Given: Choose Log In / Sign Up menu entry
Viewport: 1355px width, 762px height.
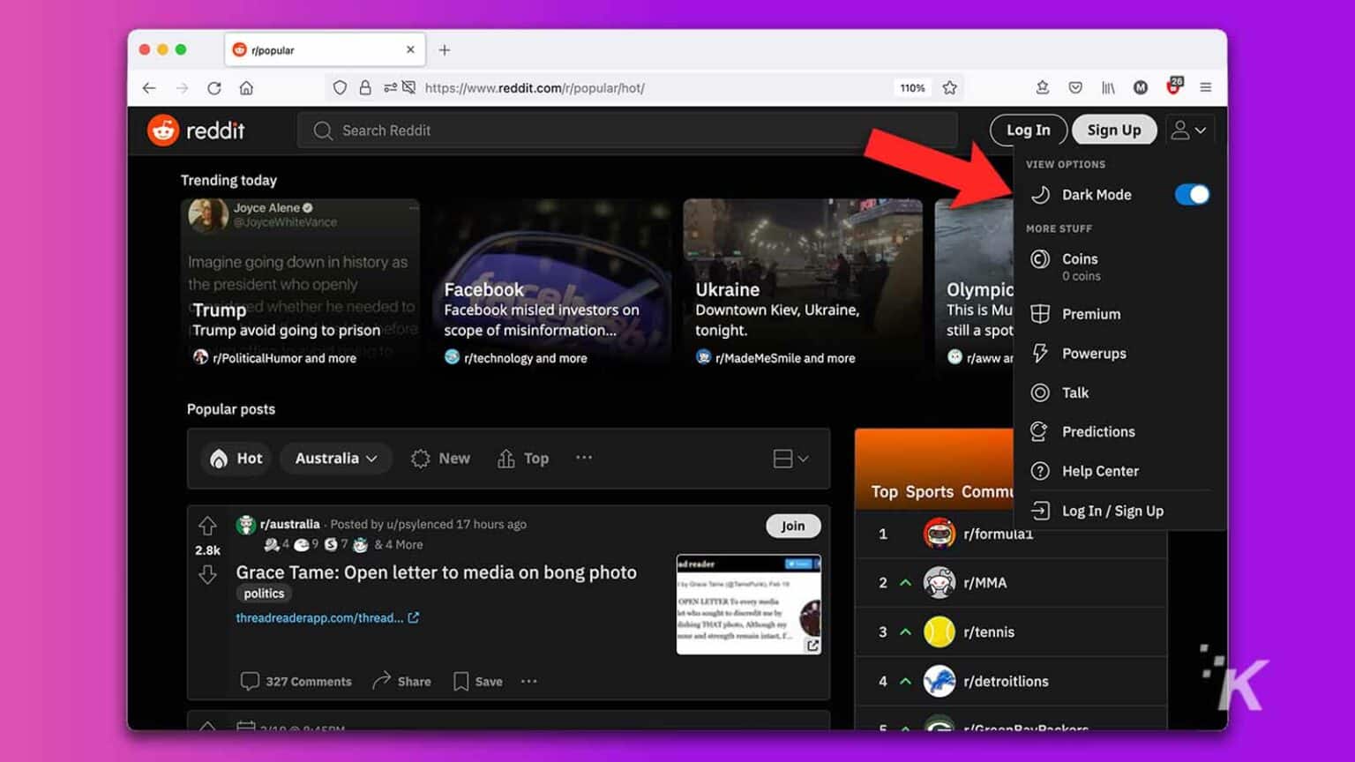Looking at the screenshot, I should pos(1112,510).
